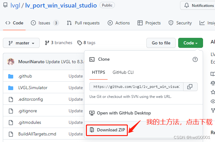Expand the master branch dropdown
This screenshot has height=142, width=215.
21,43
